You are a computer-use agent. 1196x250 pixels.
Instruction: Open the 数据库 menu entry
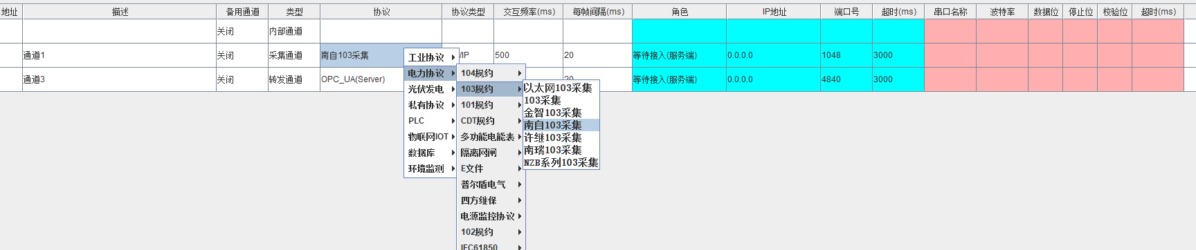[431, 153]
